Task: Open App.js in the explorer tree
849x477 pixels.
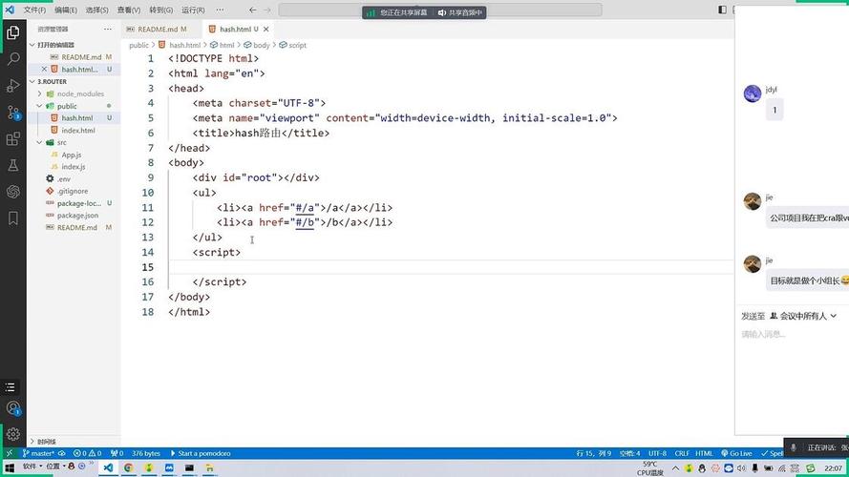Action: [71, 155]
